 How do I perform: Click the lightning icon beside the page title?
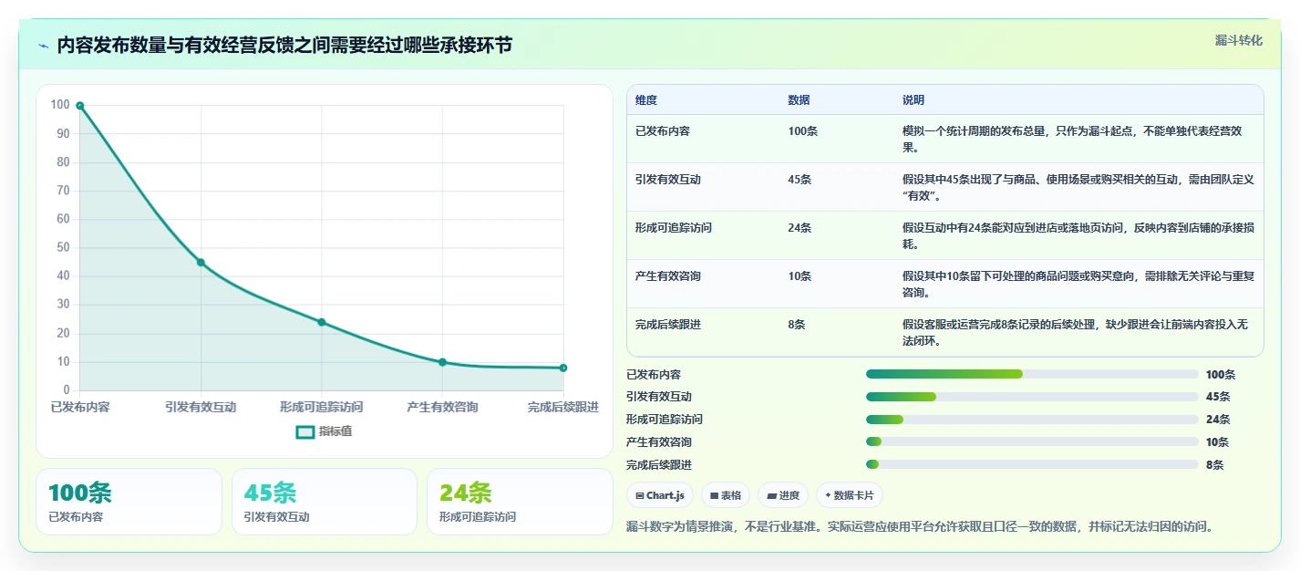(44, 46)
